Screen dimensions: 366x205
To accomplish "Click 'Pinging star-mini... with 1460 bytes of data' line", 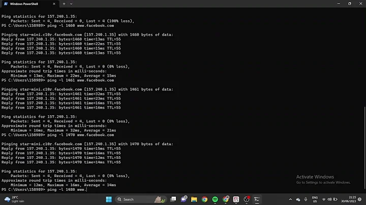I will pos(87,35).
